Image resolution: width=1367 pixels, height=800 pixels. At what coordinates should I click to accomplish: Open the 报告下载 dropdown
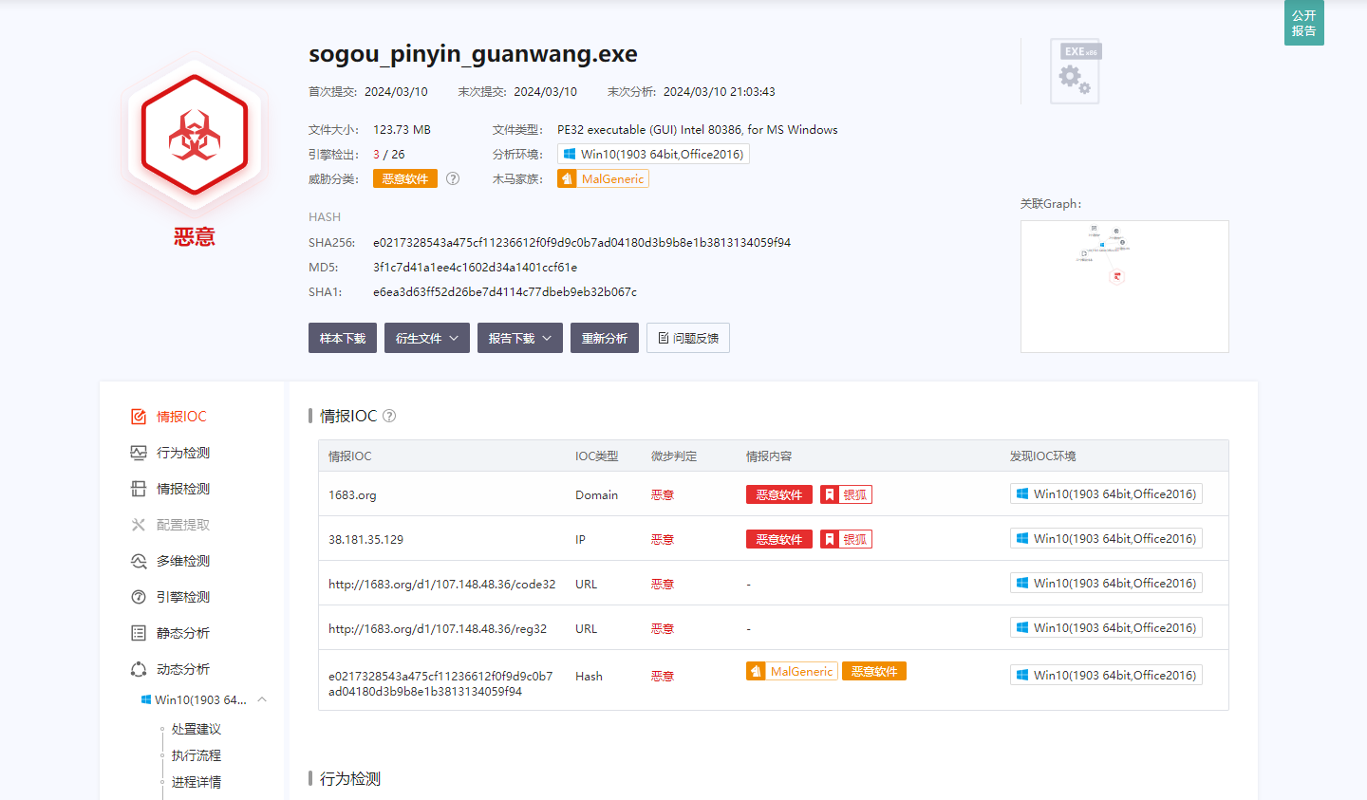[x=520, y=338]
